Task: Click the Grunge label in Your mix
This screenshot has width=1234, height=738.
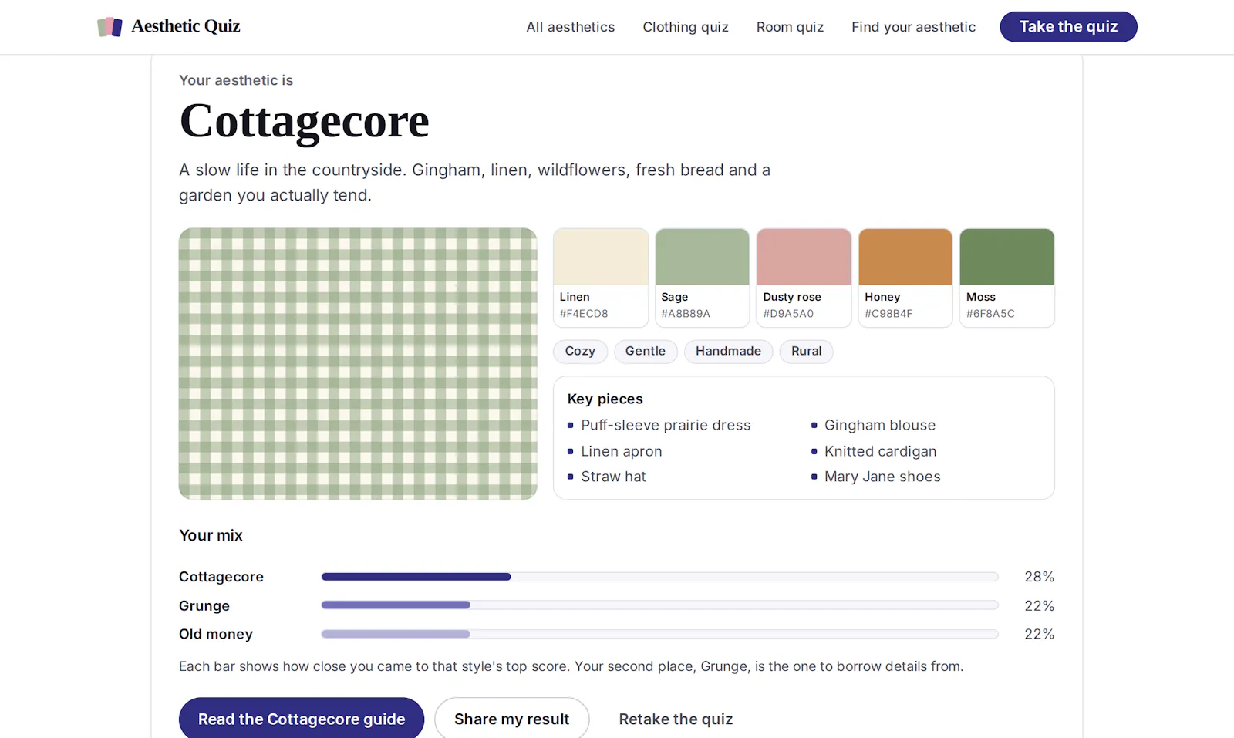Action: click(204, 606)
